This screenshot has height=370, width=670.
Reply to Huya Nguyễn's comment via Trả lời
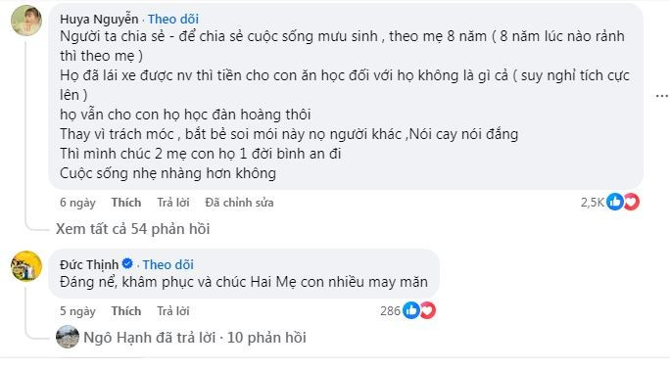coord(173,203)
